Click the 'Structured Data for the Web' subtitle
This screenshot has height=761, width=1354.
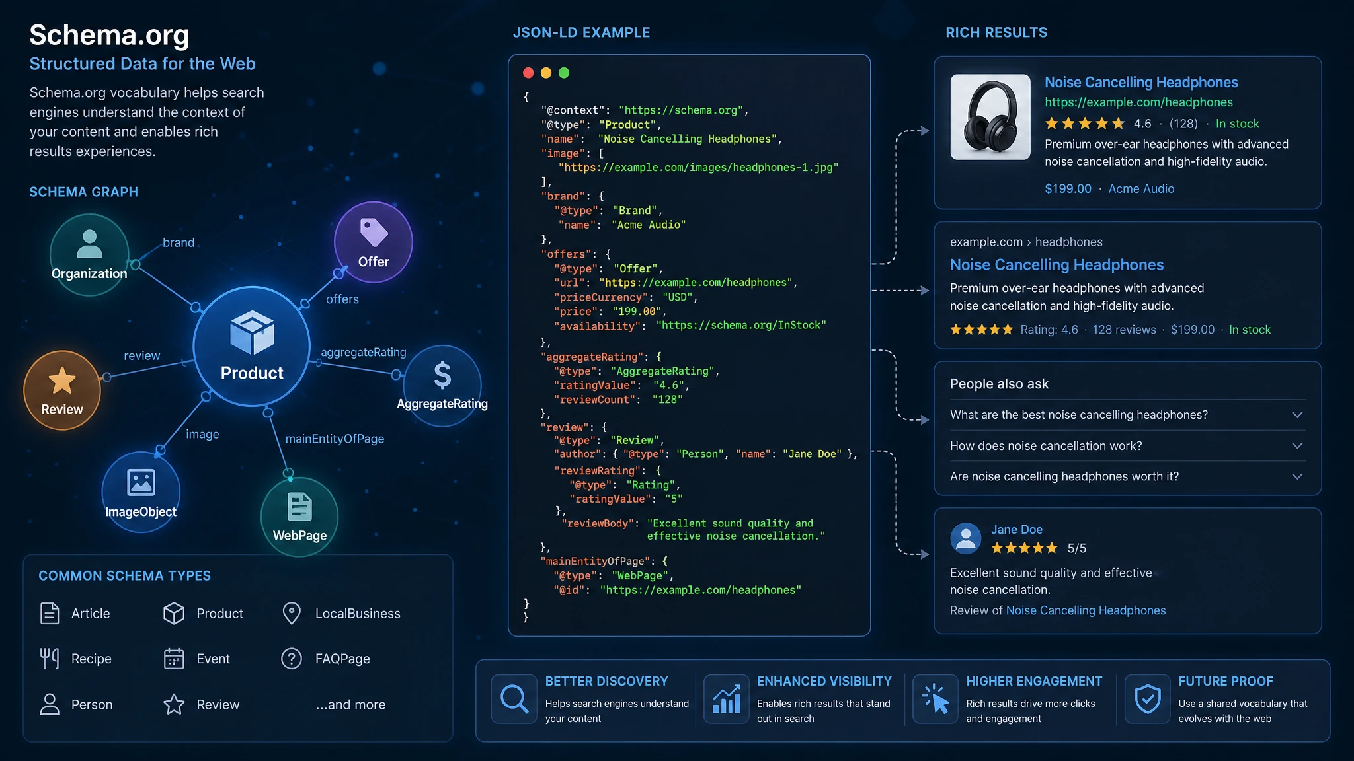coord(142,64)
